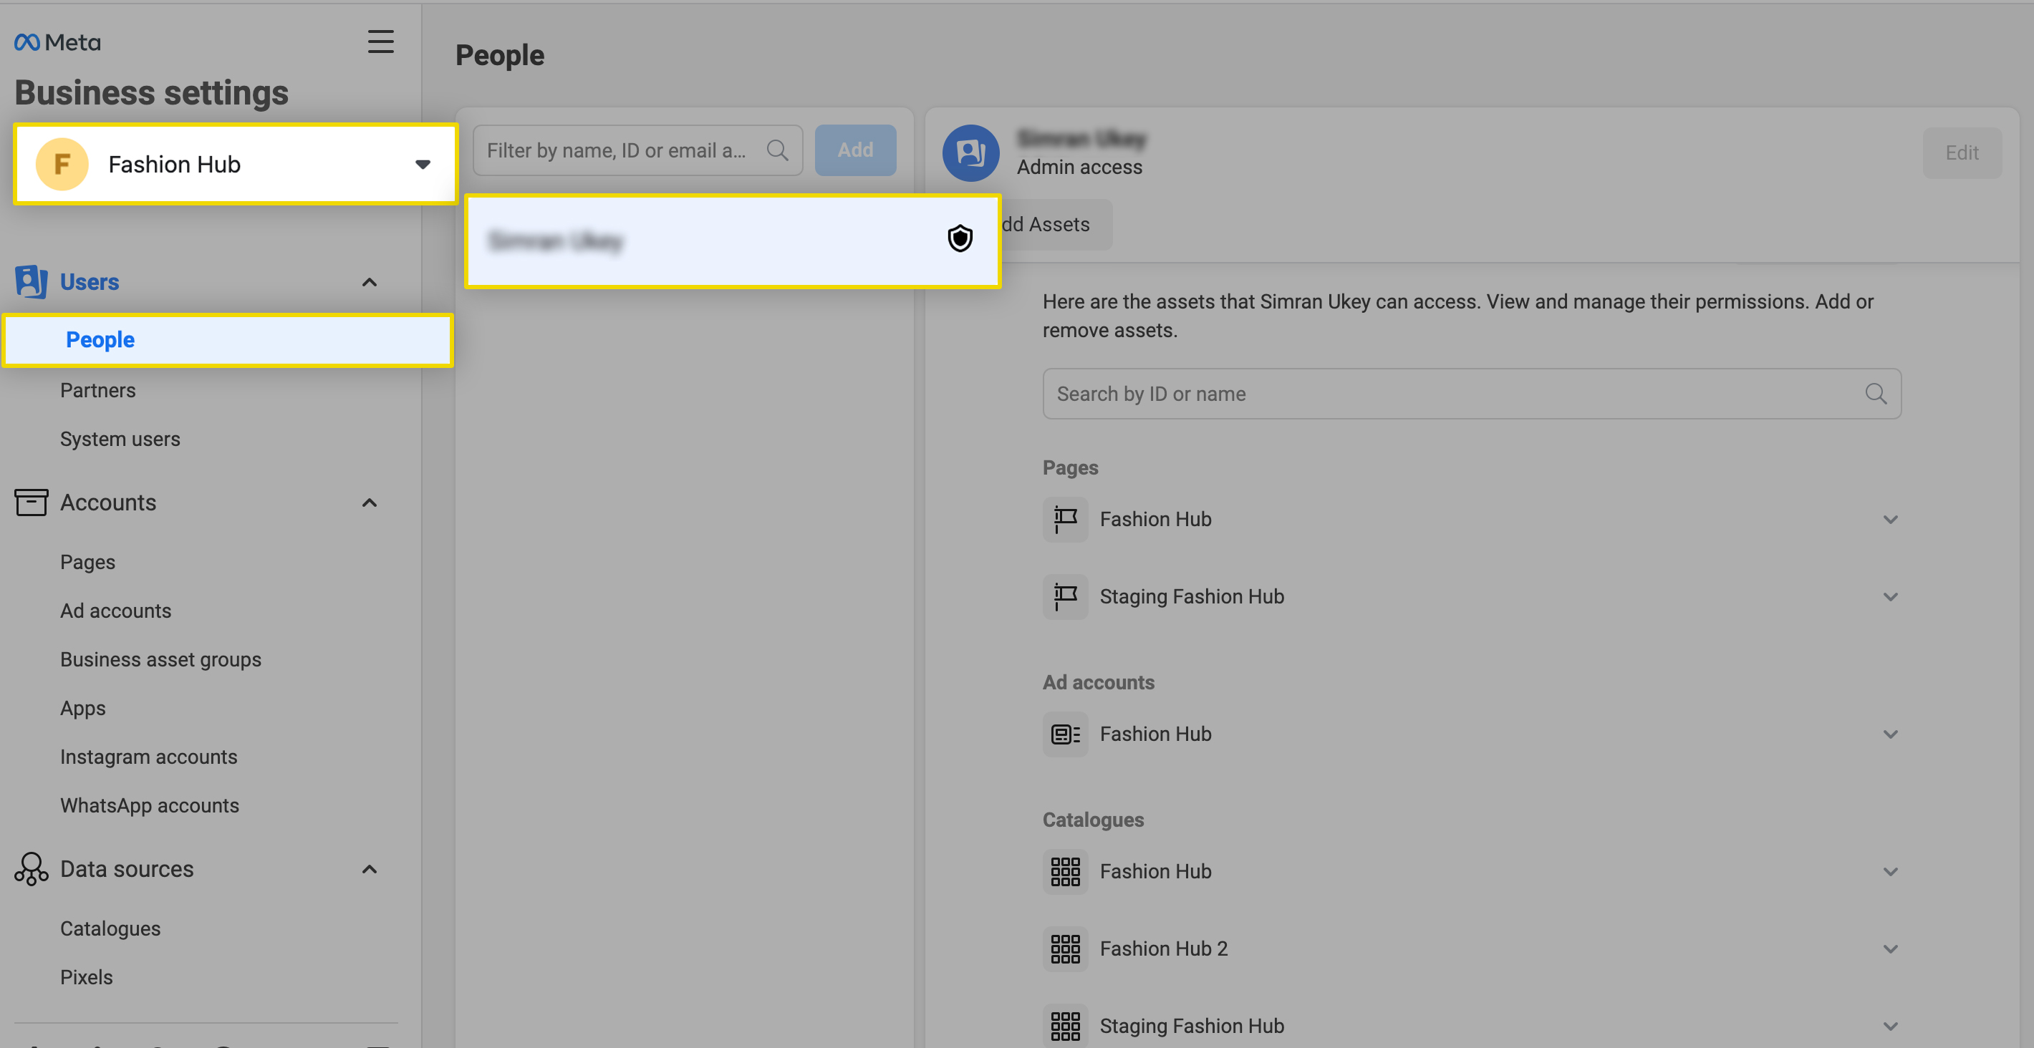Click the admin shield icon on user row
Screen dimensions: 2034x1048
point(960,238)
